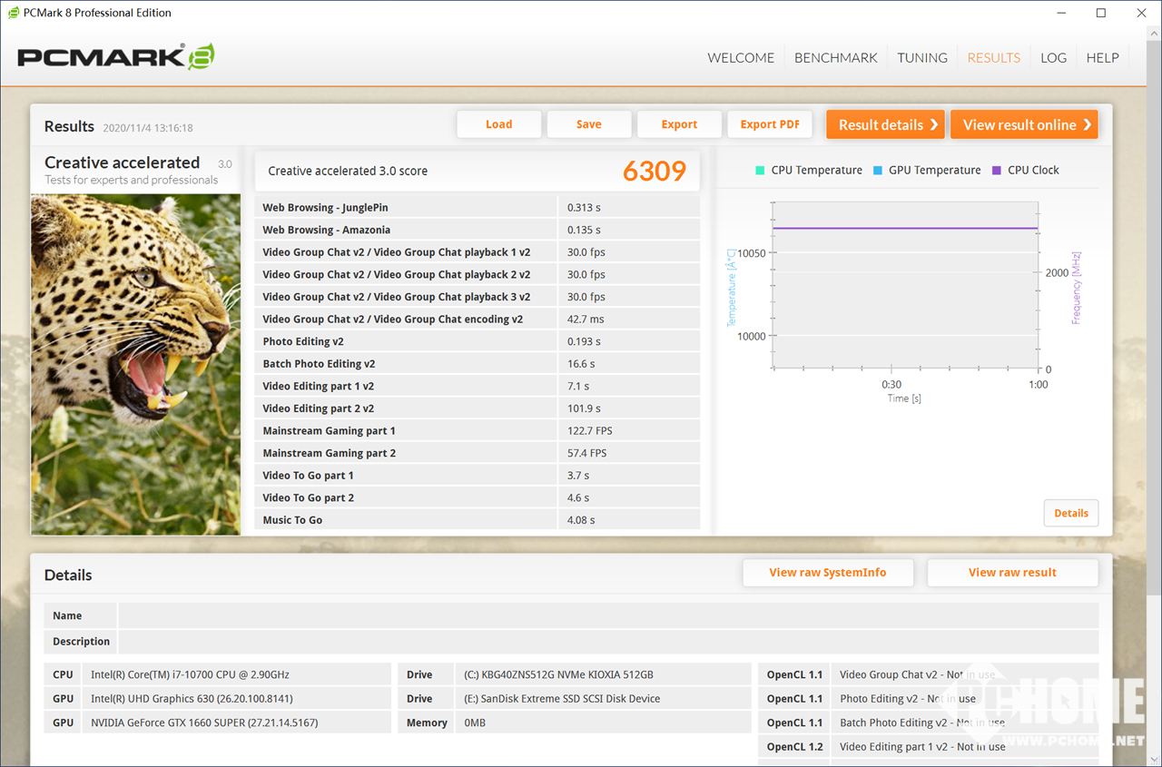
Task: Switch to the BENCHMARK tab
Action: [835, 58]
